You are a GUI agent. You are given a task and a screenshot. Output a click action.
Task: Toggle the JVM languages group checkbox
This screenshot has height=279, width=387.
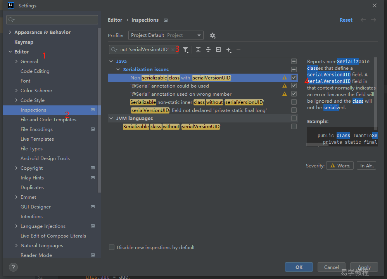294,118
